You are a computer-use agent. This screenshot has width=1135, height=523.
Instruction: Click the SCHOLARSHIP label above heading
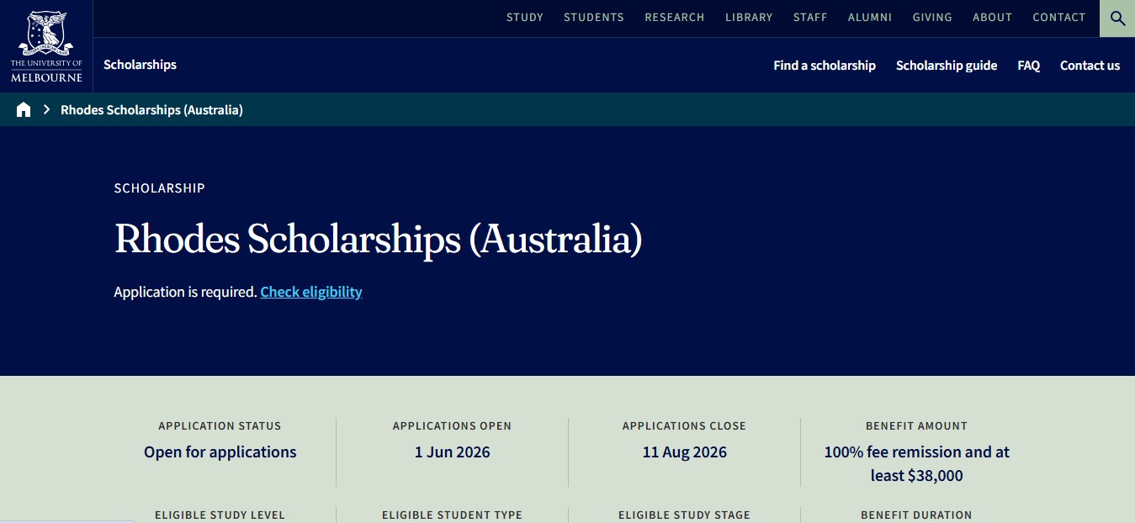(x=160, y=188)
